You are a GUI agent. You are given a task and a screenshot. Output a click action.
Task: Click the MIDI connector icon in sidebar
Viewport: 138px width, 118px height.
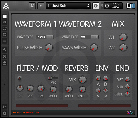(x=5, y=56)
